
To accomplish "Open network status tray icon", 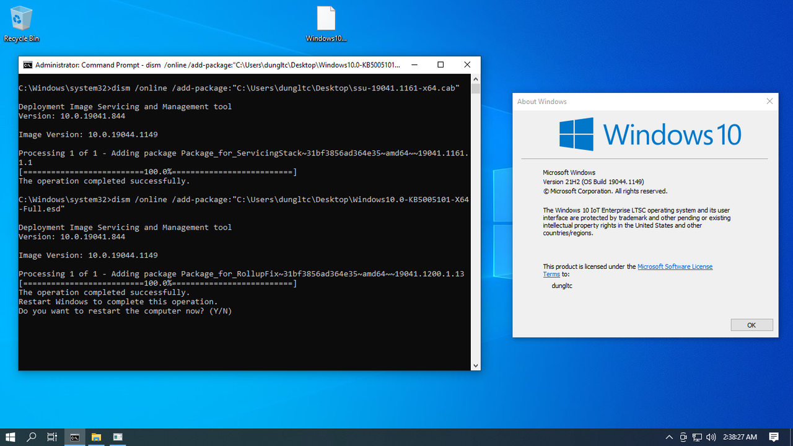I will 697,437.
